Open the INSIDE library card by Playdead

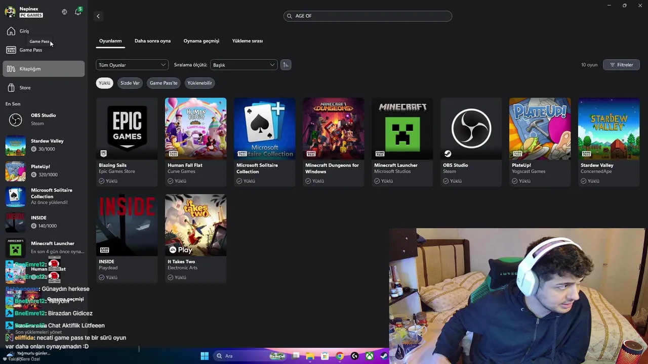(127, 239)
